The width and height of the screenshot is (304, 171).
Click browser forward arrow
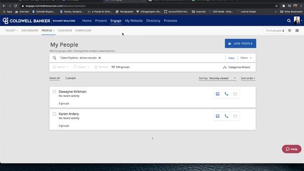(9, 6)
